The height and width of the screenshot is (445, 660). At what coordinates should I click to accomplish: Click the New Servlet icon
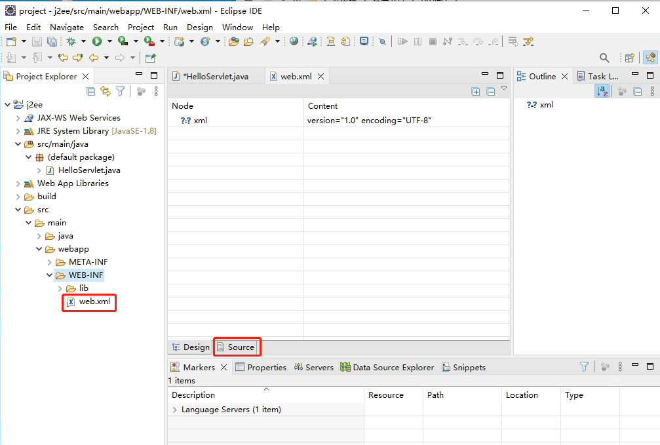[205, 41]
